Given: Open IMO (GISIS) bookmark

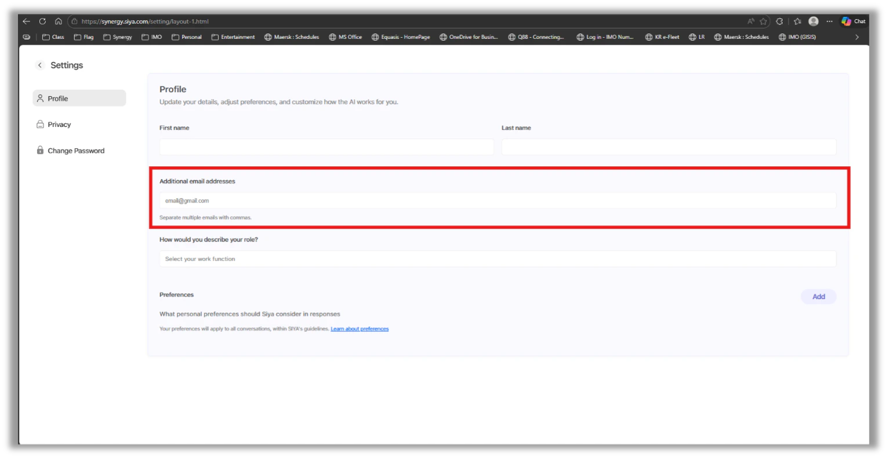Looking at the screenshot, I should tap(797, 37).
